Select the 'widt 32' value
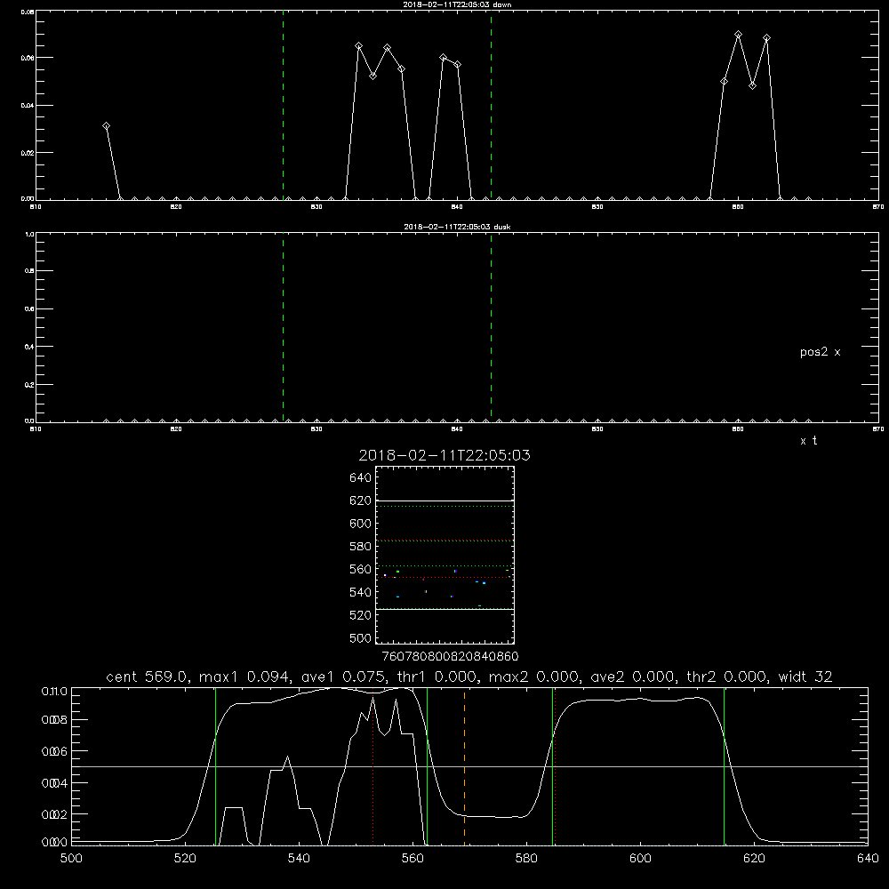 pos(805,677)
